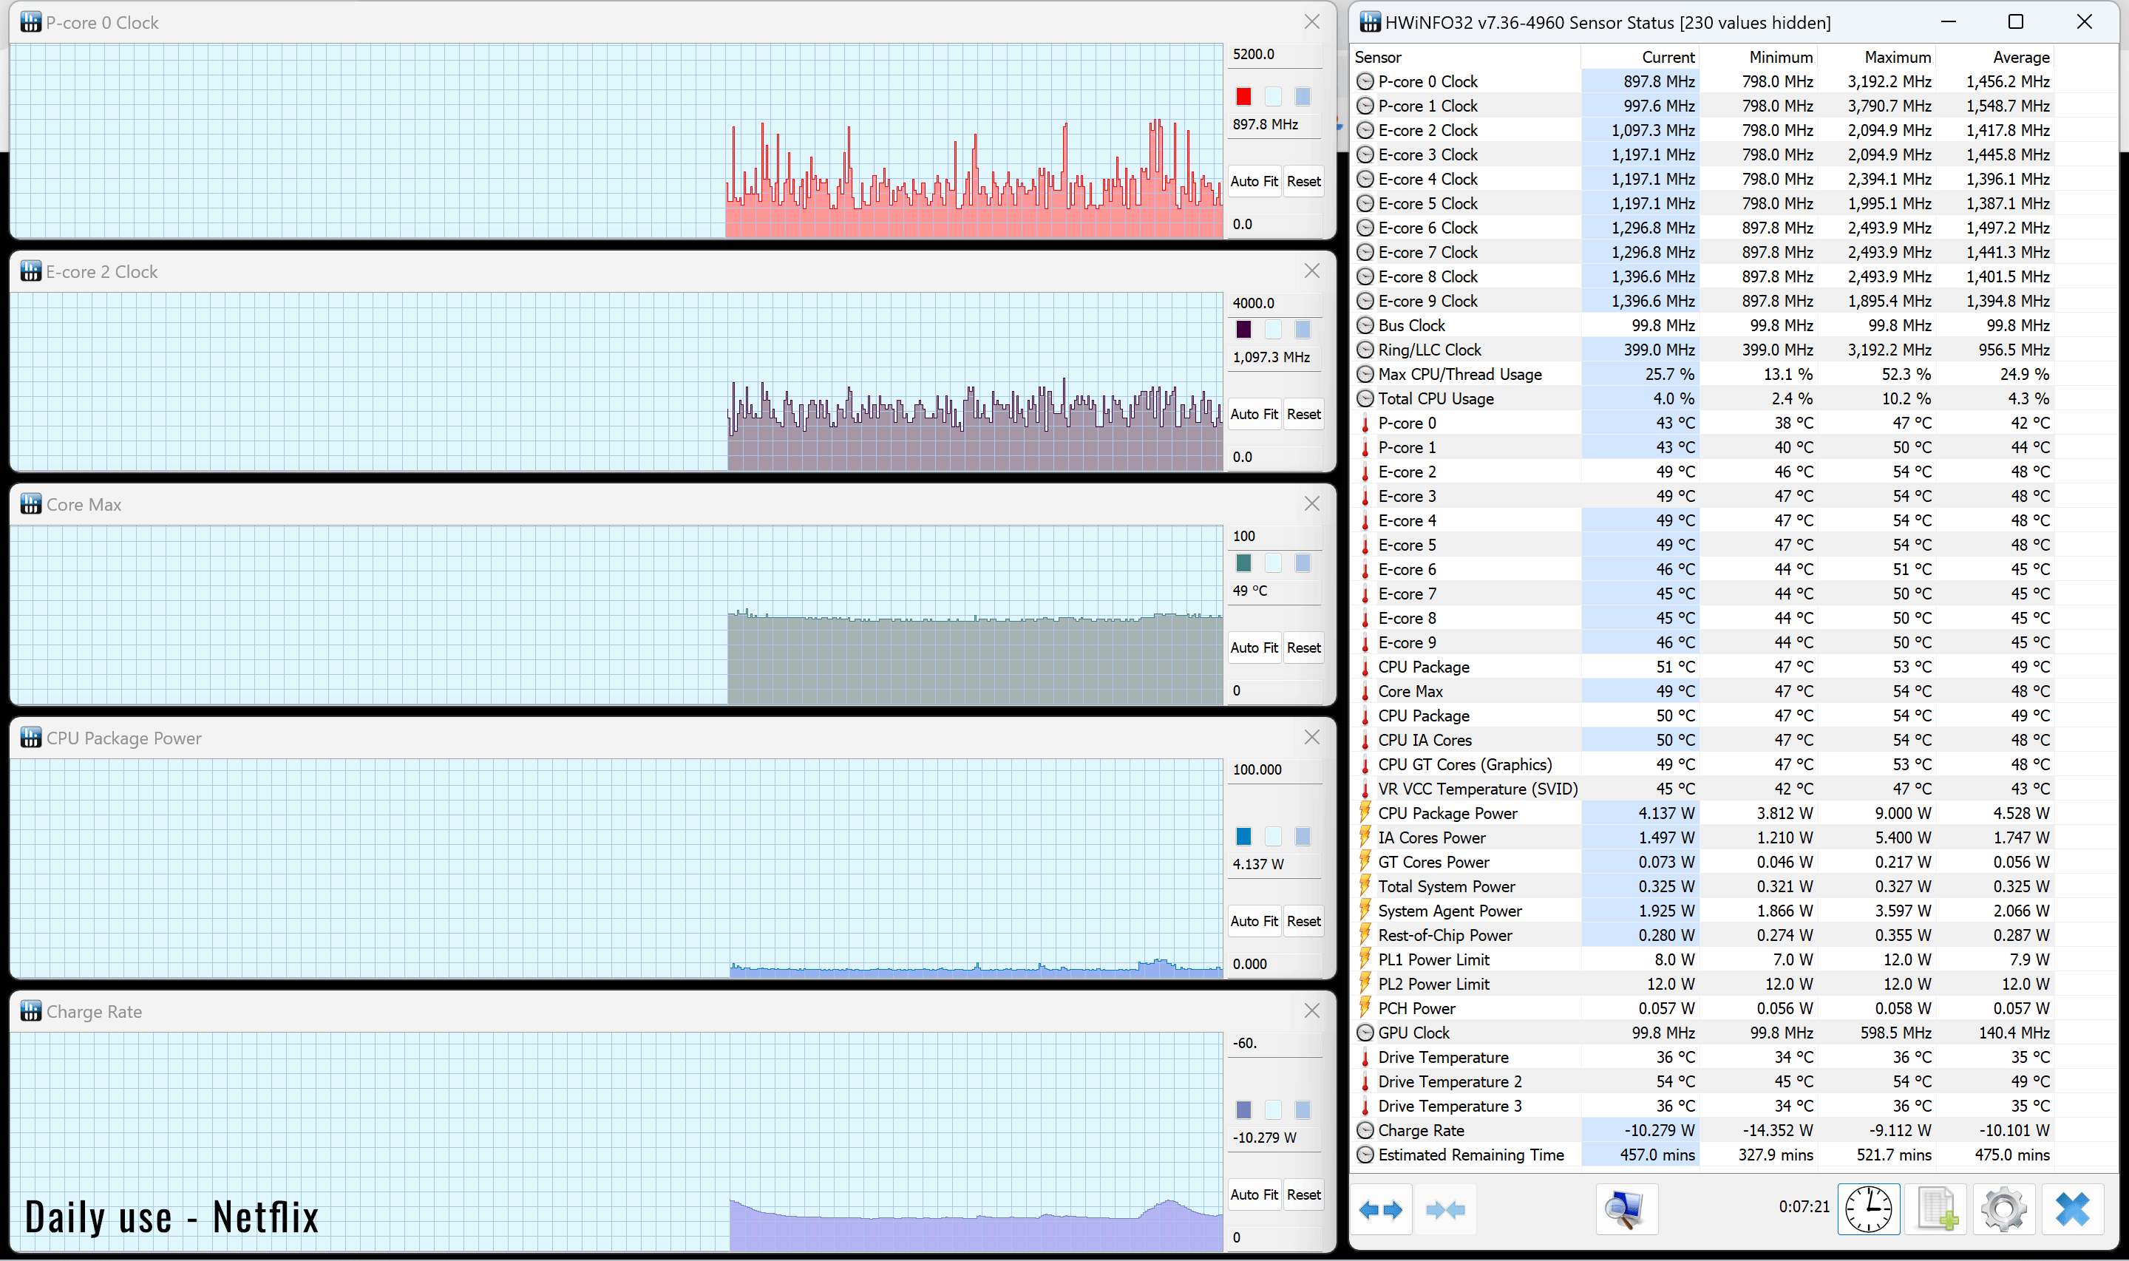Screen dimensions: 2129x1261
Task: Click the Minimum column header
Action: click(x=1759, y=57)
